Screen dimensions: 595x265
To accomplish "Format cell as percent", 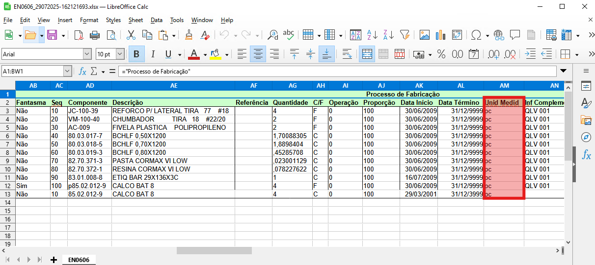I will (441, 54).
